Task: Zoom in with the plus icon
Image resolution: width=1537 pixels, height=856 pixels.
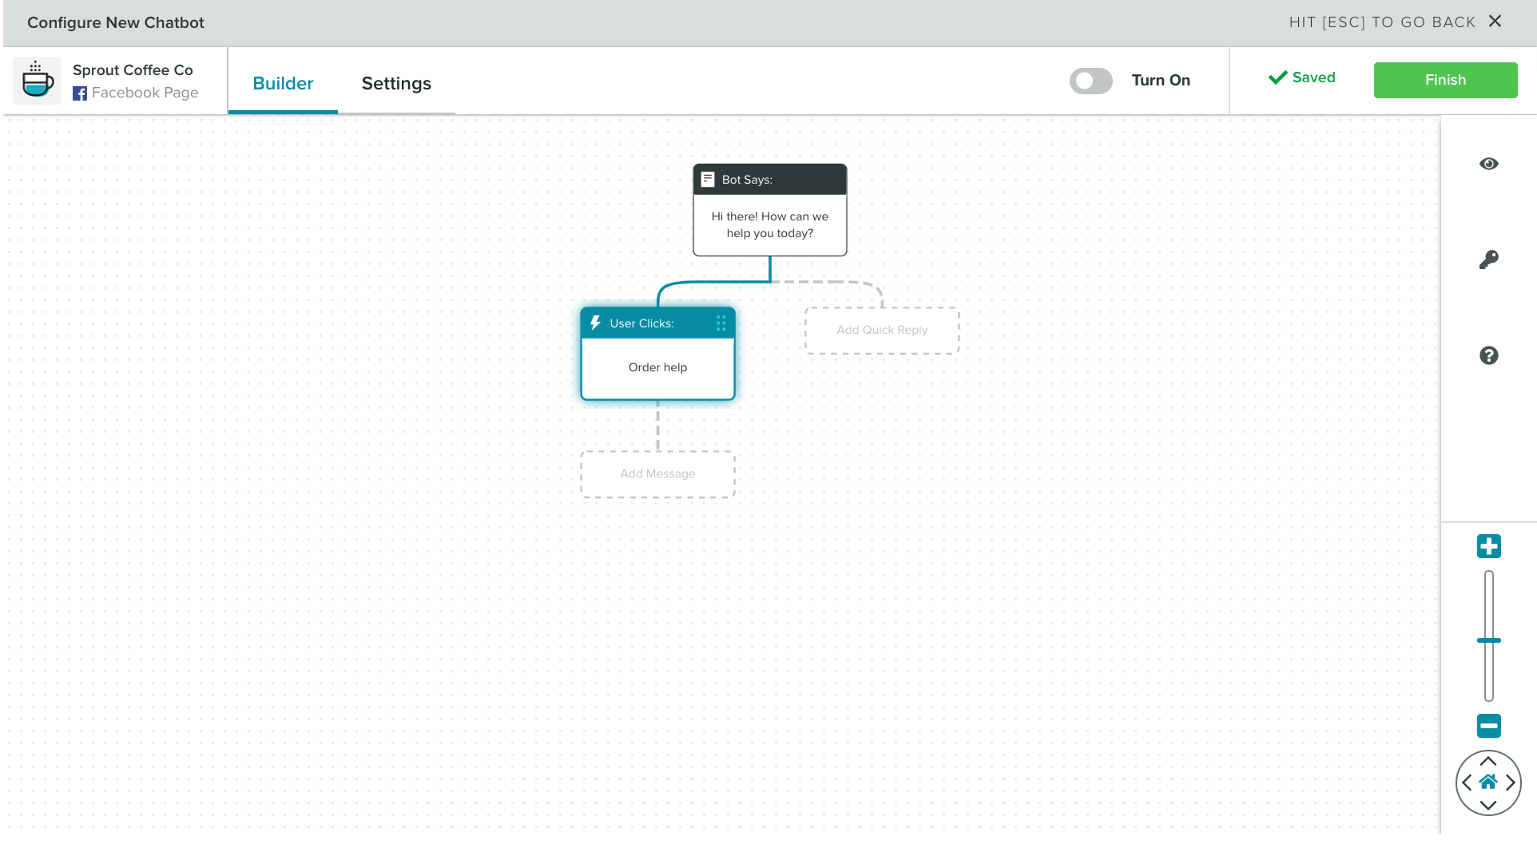Action: coord(1488,546)
